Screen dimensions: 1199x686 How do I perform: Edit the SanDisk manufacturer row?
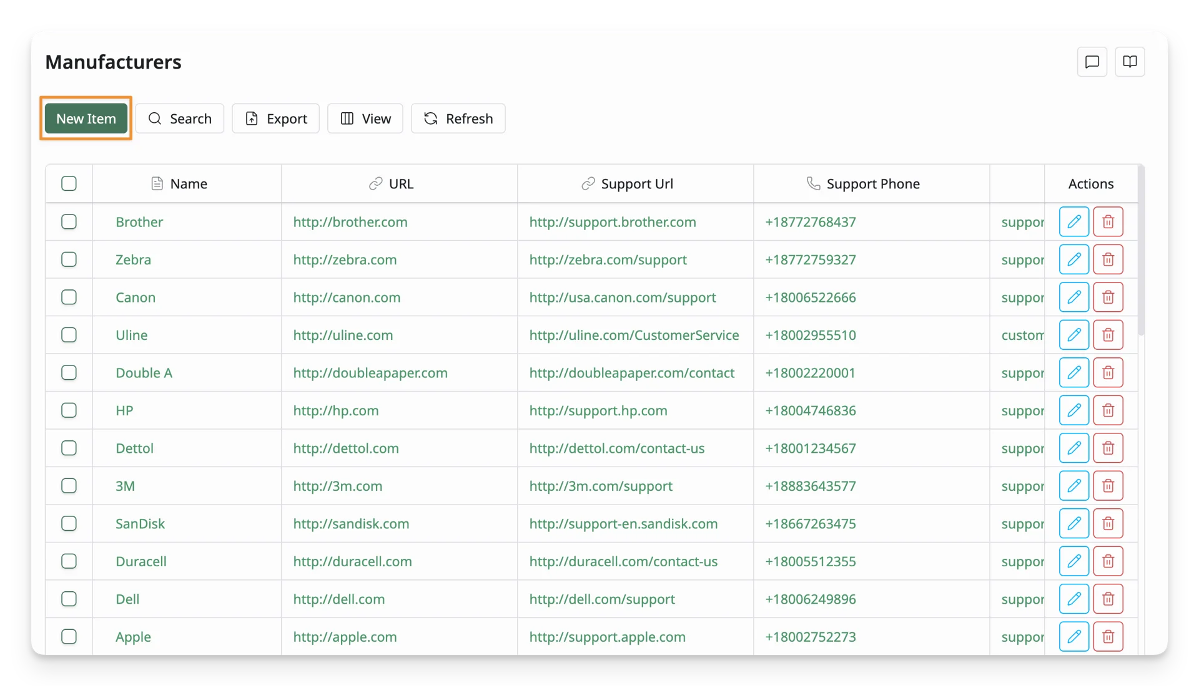pyautogui.click(x=1074, y=523)
